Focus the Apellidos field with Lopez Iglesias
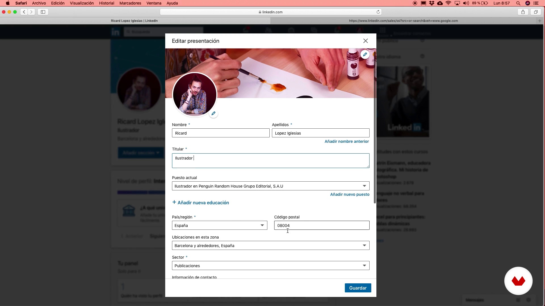 click(x=320, y=133)
